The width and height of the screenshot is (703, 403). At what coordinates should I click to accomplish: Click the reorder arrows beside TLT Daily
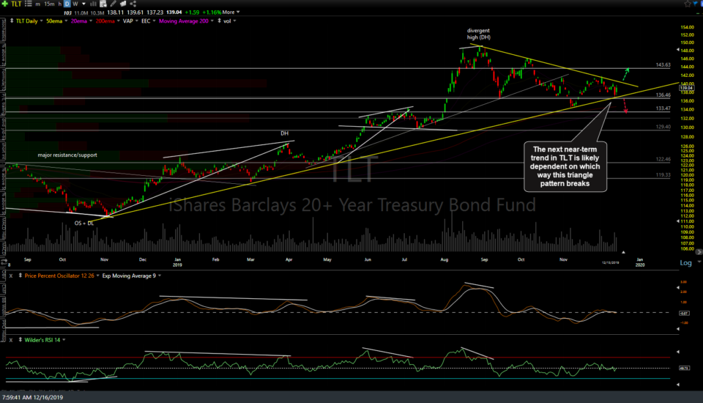[x=12, y=21]
